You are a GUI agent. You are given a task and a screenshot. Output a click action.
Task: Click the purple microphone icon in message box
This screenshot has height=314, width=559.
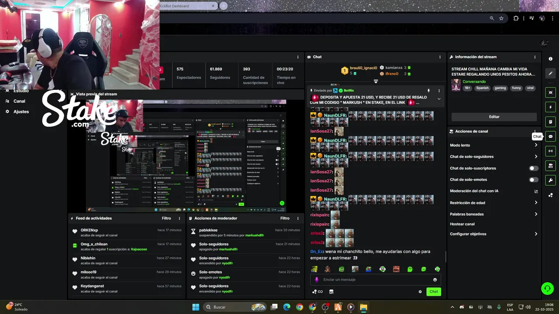317,280
